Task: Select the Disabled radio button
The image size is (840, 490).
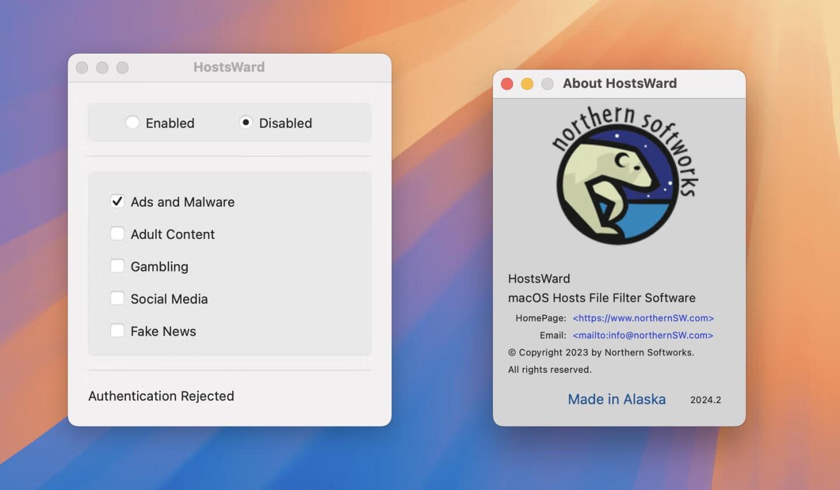Action: click(x=246, y=122)
